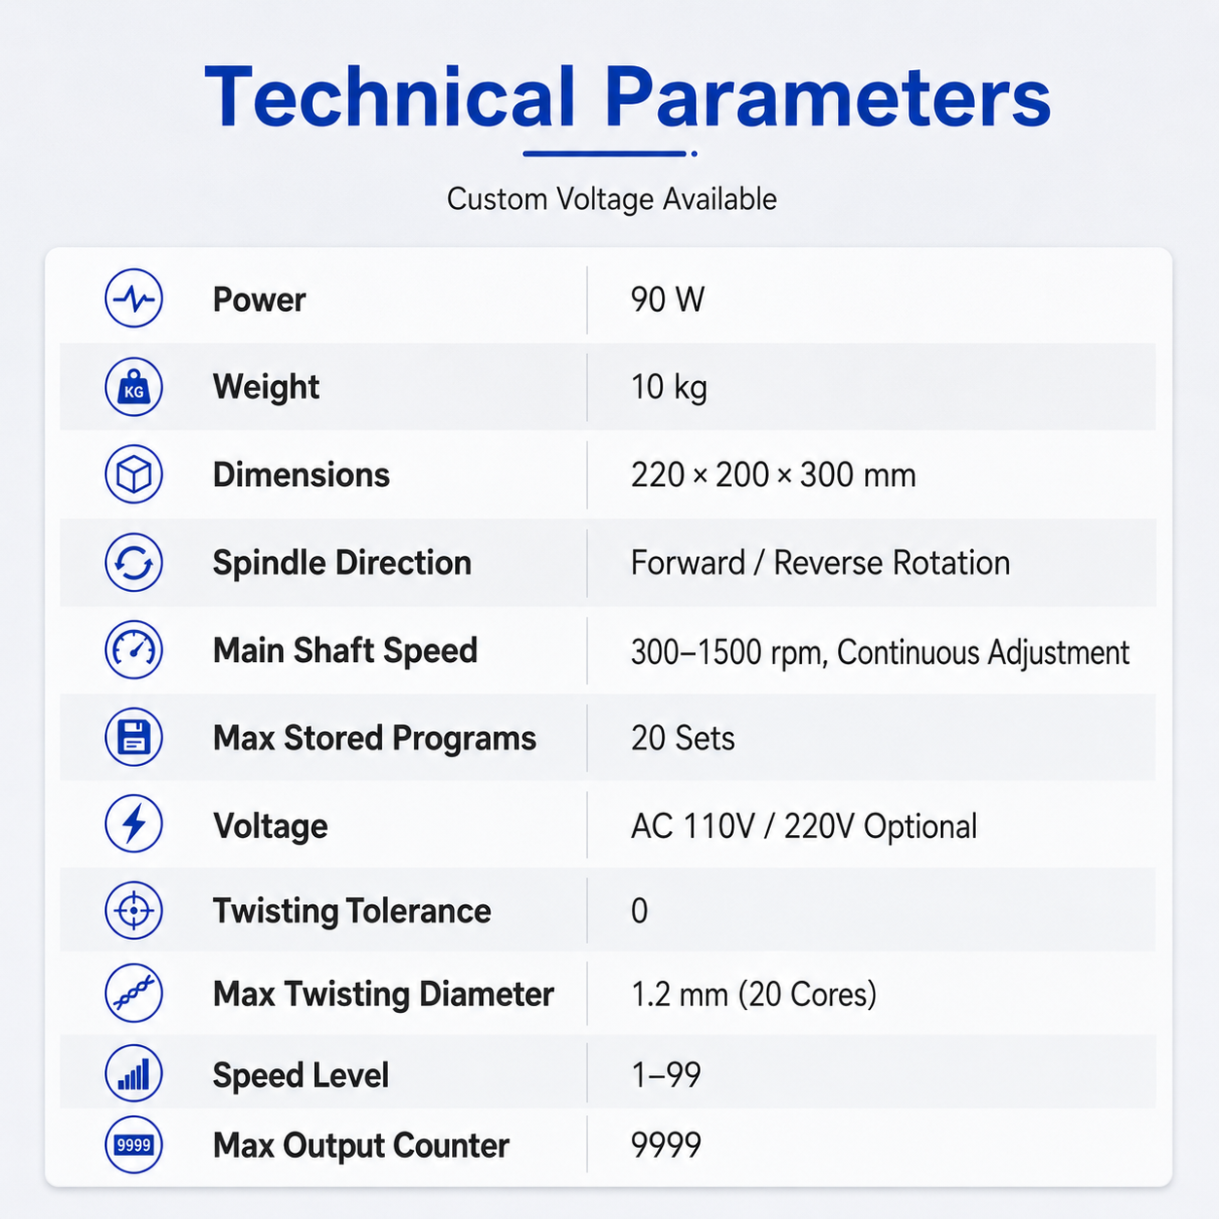Click the twisted wire Diameter icon
1219x1219 pixels.
tap(133, 993)
